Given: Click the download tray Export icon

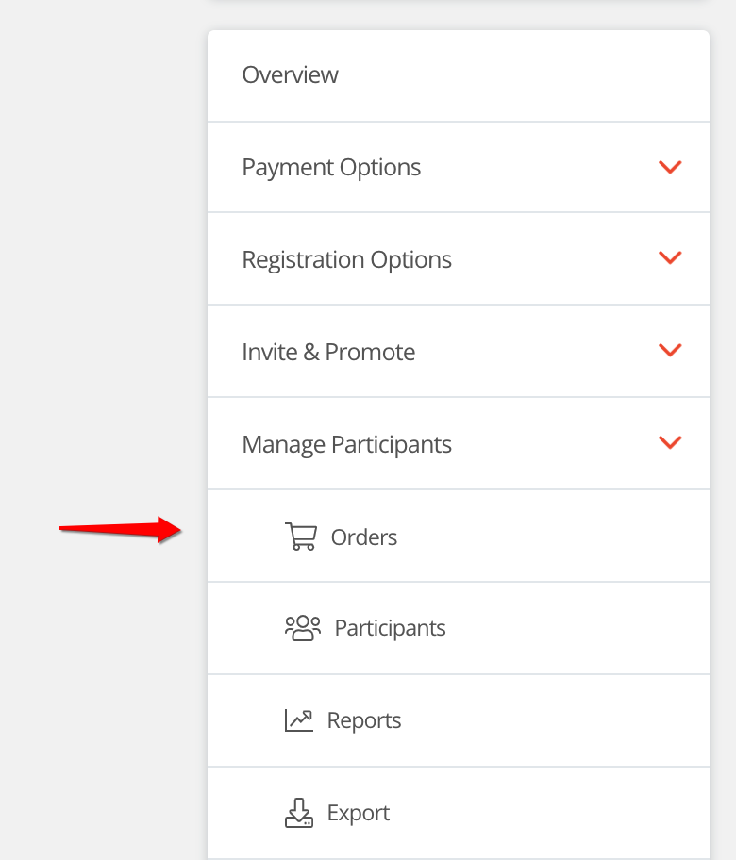Looking at the screenshot, I should tap(298, 813).
